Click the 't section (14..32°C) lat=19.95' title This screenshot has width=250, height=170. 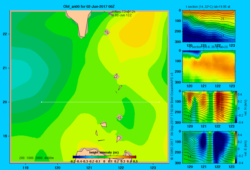click(x=208, y=7)
